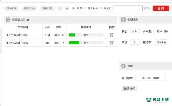
Task: Click the 18% progress bar
Action: (x=86, y=43)
